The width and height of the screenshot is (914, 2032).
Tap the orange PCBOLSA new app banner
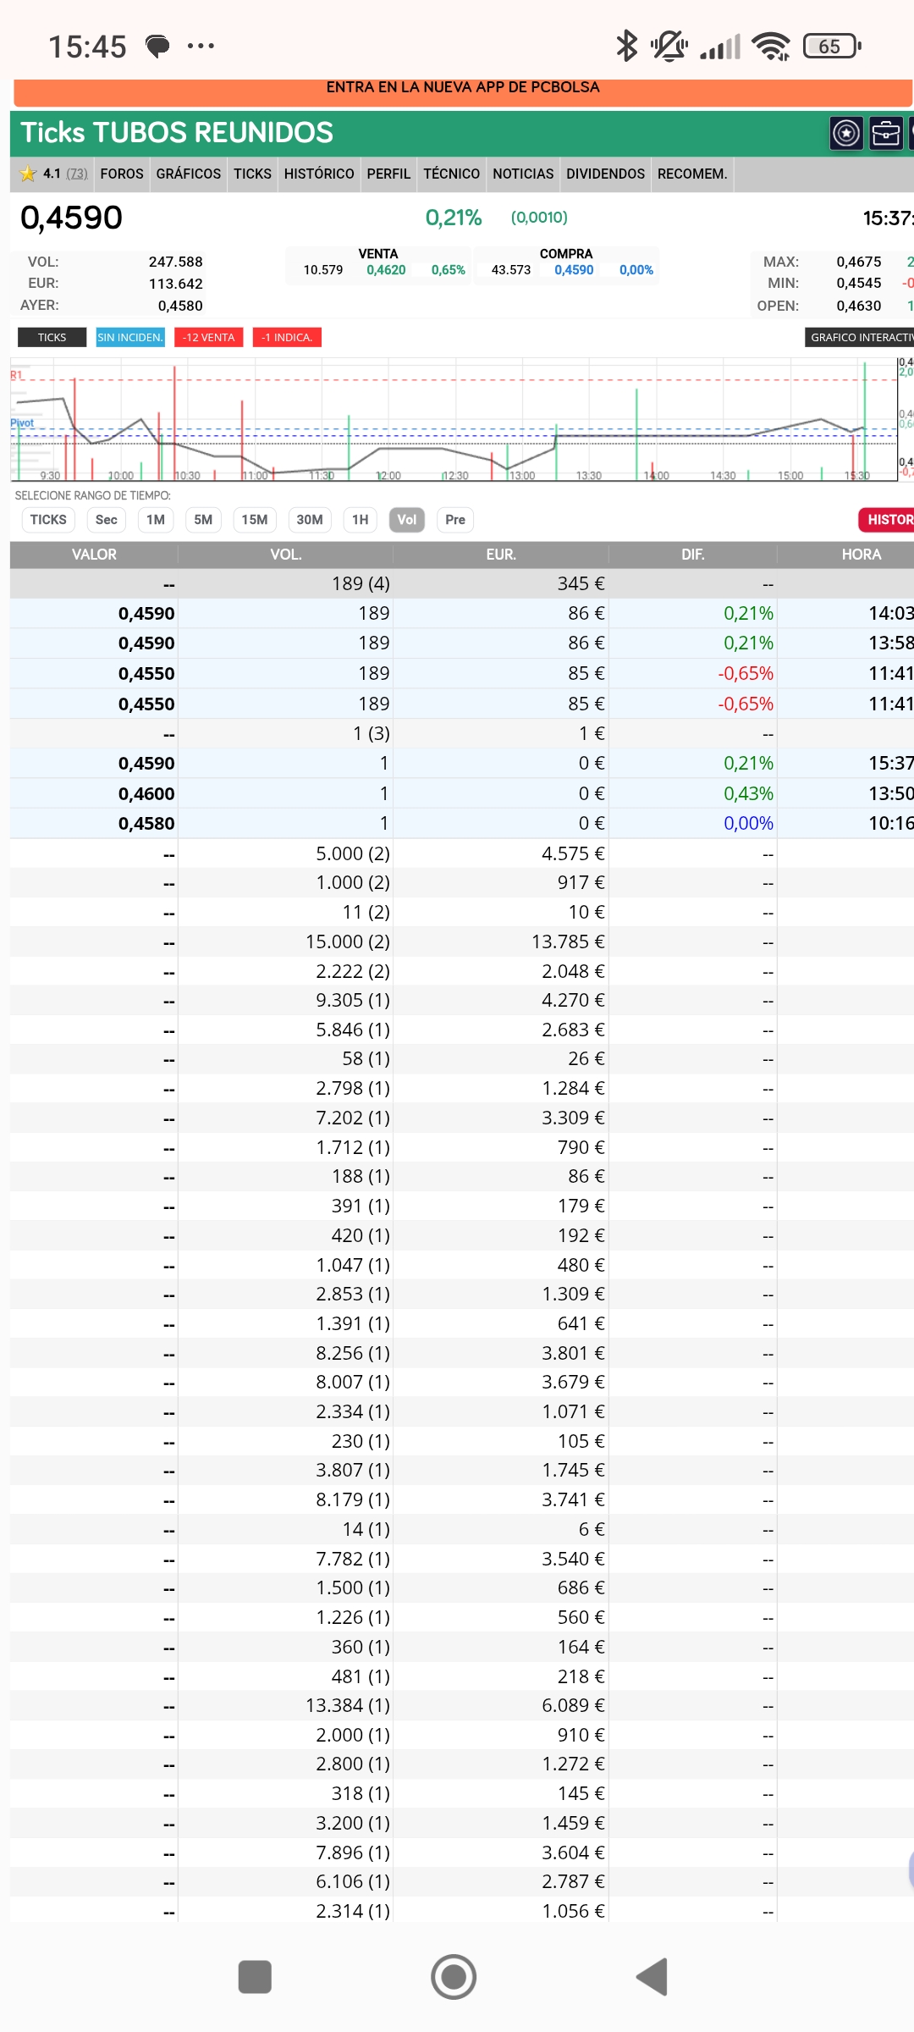click(462, 89)
